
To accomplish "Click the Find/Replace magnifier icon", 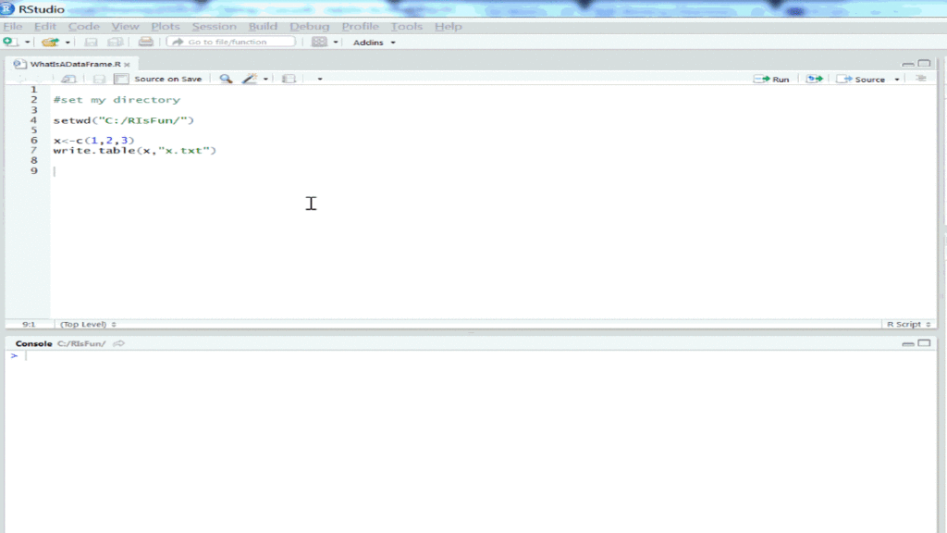I will [226, 79].
